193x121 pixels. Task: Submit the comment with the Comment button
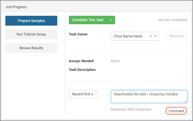(x=176, y=111)
